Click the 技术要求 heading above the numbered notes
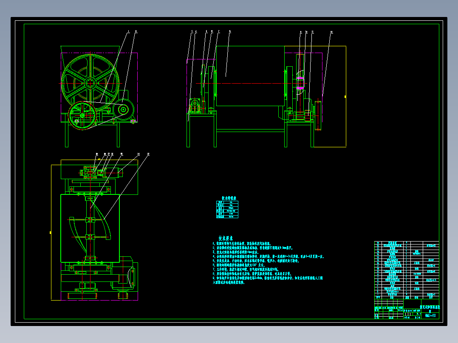458x343 pixels. 226,238
